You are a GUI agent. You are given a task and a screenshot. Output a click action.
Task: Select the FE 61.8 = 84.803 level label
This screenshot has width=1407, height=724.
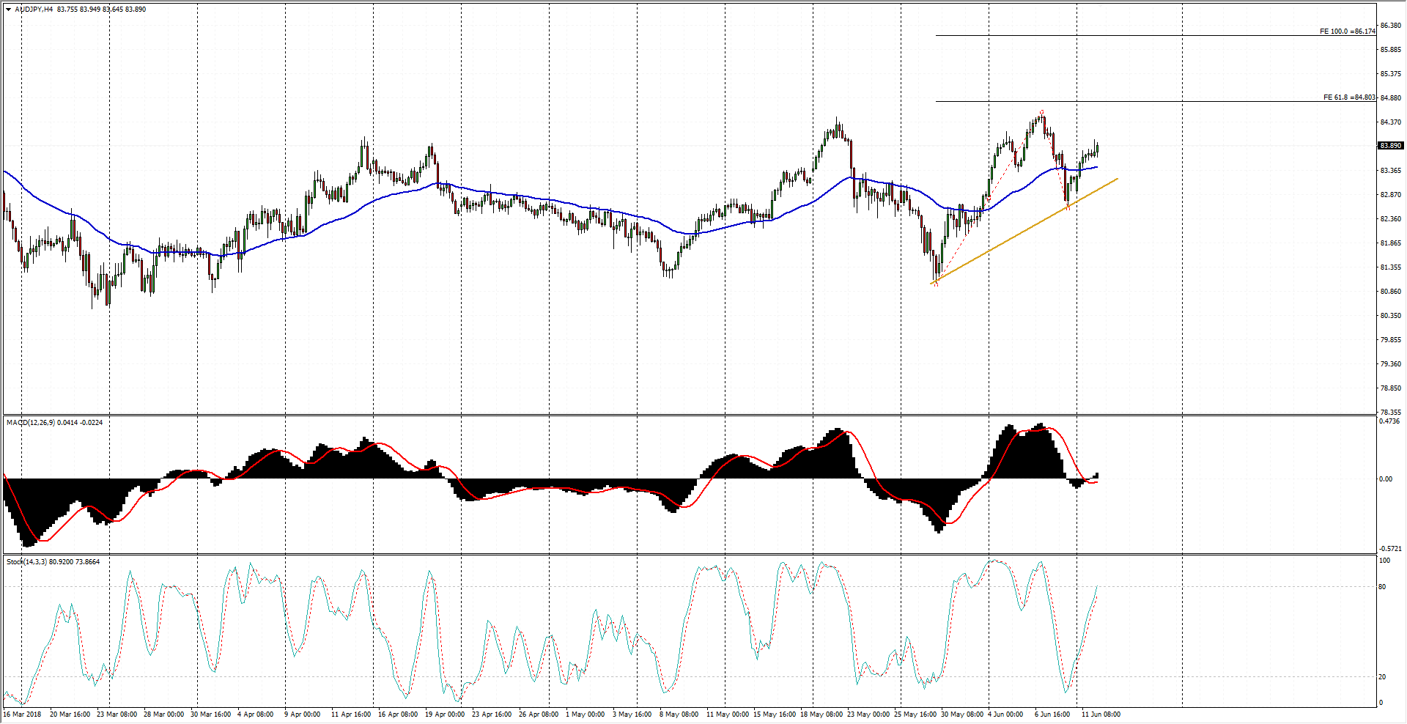click(1348, 97)
